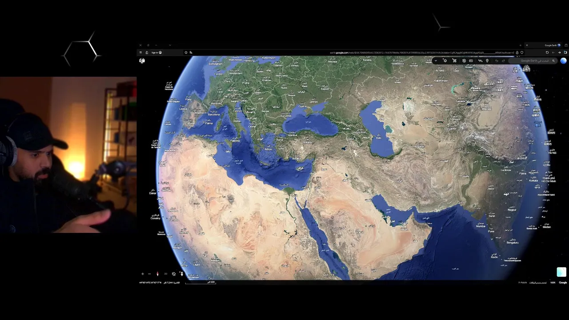Click the site lock icon in address bar
Viewport: 569px width, 320px height.
517,52
